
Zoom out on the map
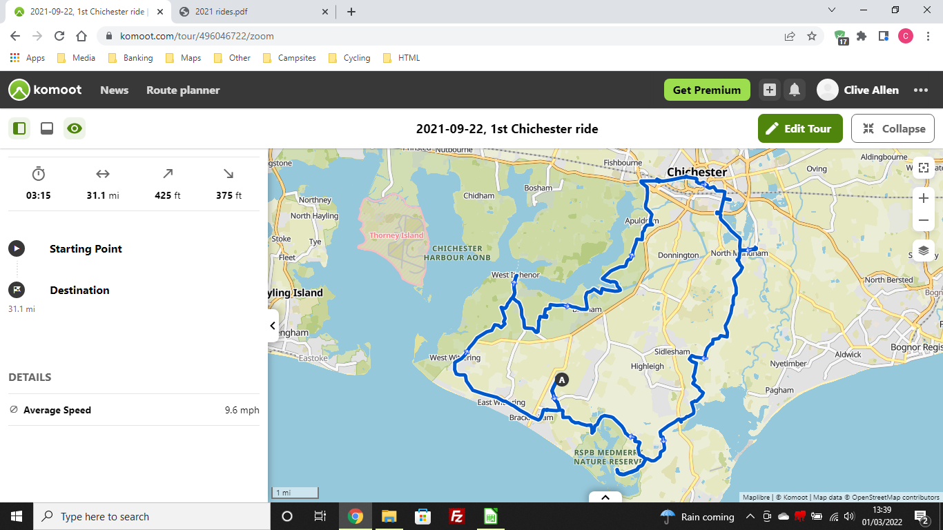click(x=924, y=220)
